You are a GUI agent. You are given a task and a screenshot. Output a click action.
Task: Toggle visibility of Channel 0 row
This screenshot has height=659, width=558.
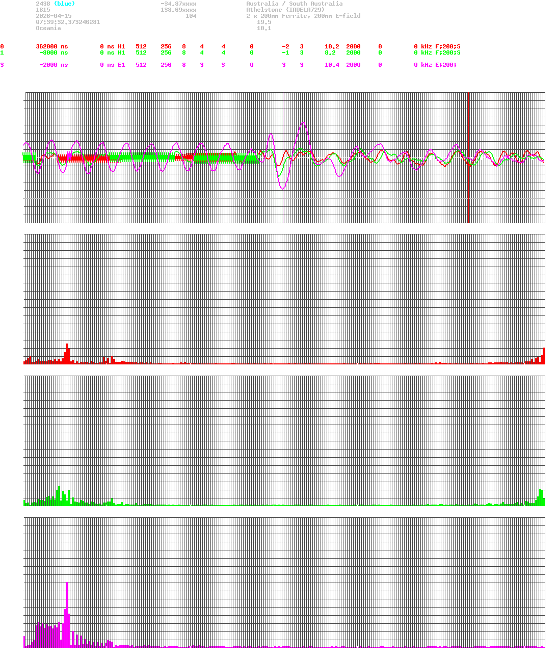click(2, 46)
